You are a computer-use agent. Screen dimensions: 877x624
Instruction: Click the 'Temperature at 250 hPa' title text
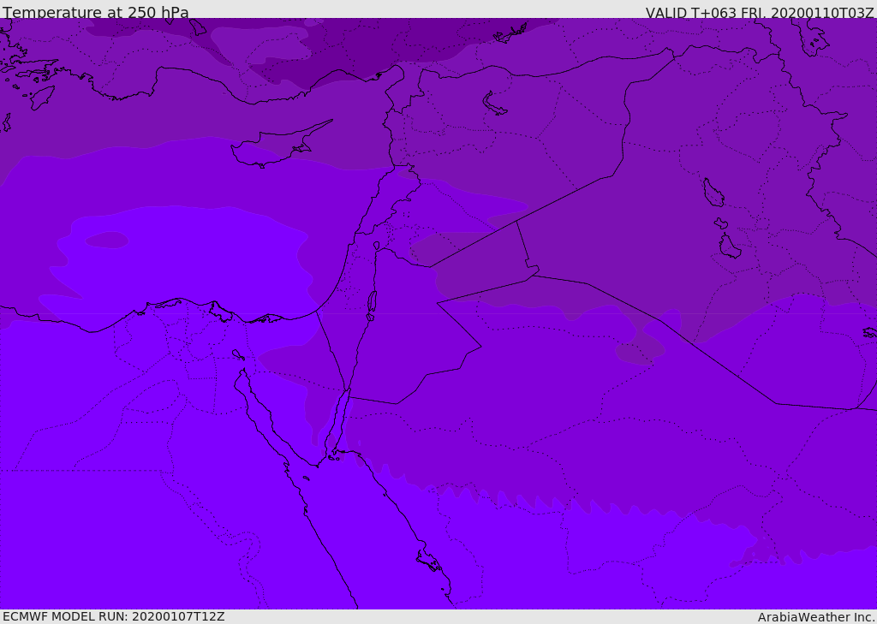point(96,12)
